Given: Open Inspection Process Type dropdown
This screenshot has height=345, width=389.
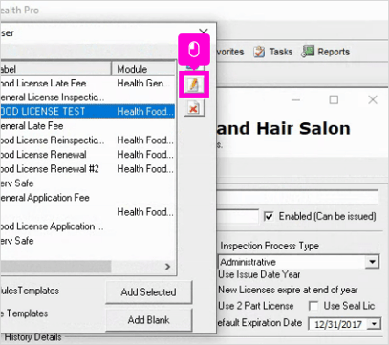Looking at the screenshot, I should click(x=372, y=262).
